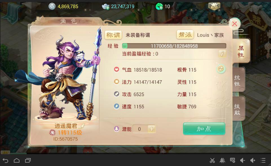This screenshot has width=271, height=166.
Task: Click the scissors screenshot icon
Action: 212,160
